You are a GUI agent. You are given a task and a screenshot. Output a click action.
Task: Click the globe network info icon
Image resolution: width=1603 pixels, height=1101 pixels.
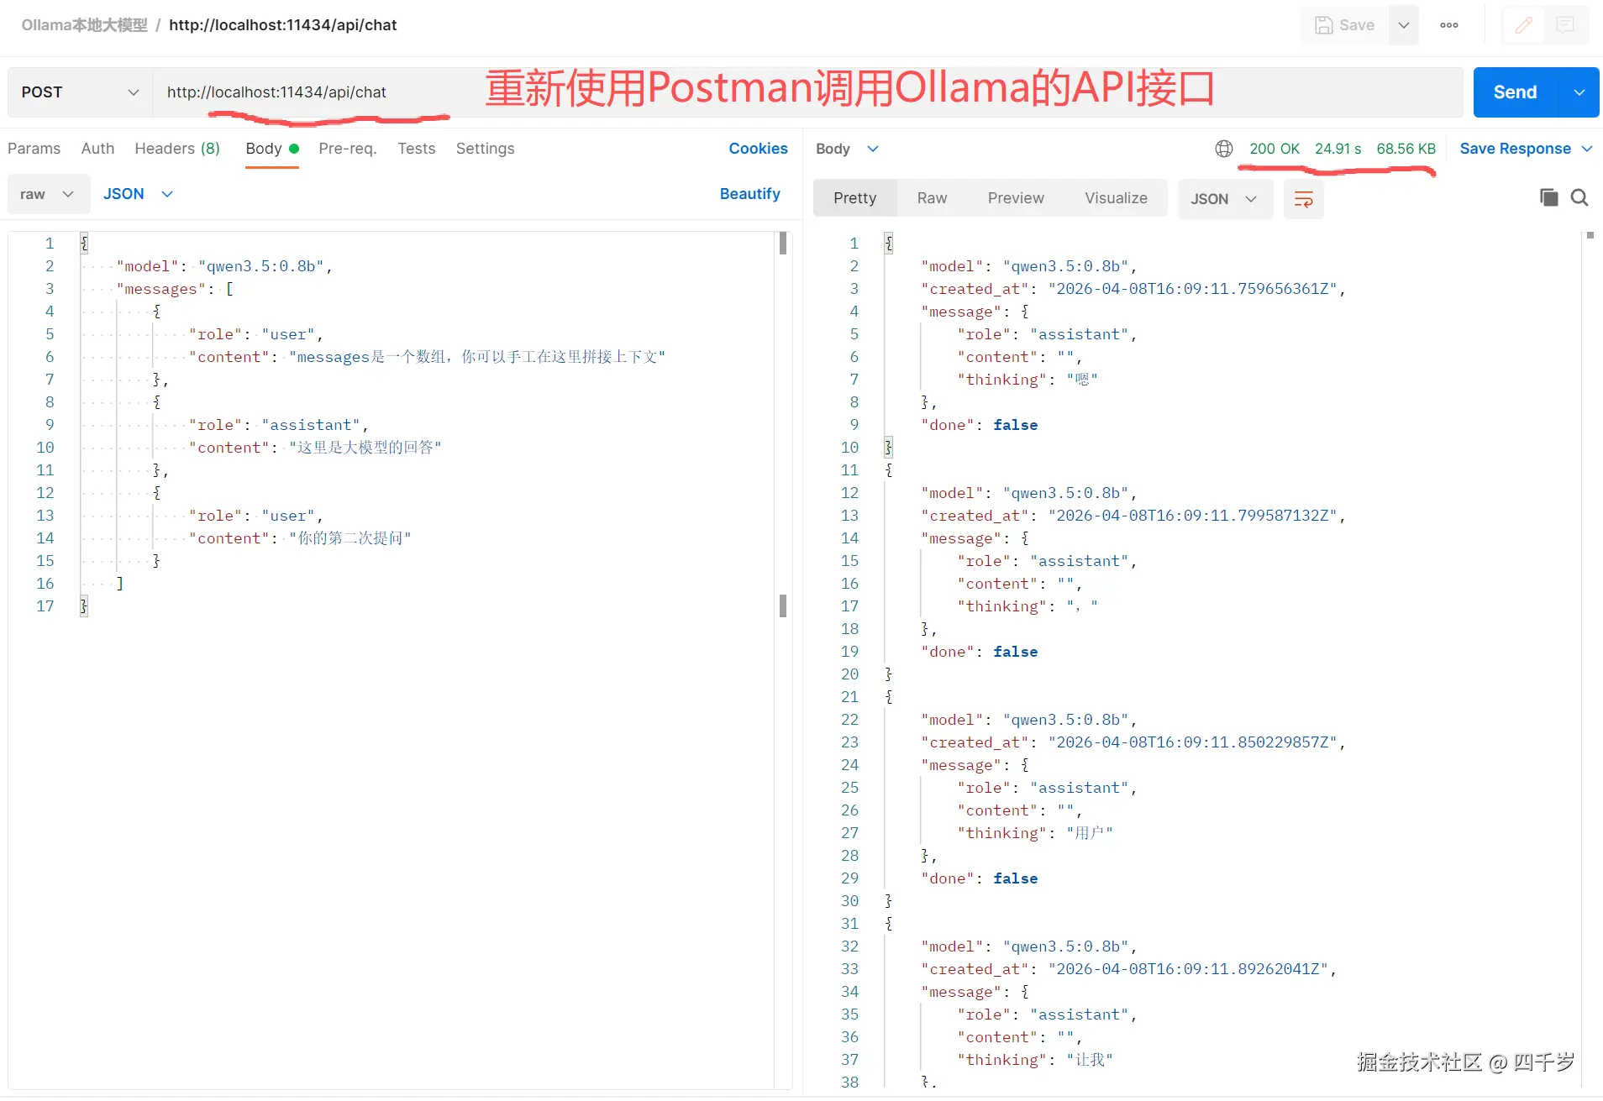[1223, 149]
